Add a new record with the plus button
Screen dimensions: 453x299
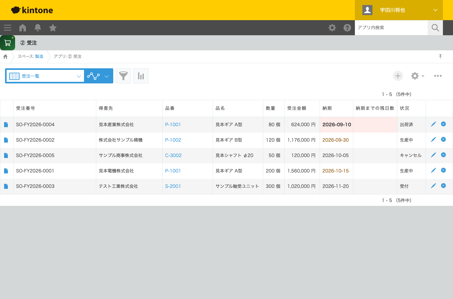[x=398, y=76]
